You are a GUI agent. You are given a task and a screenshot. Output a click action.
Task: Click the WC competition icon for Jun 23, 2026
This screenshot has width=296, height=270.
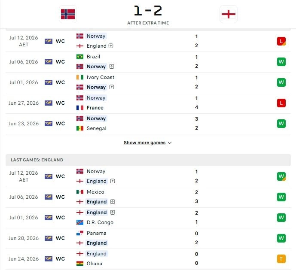[49, 124]
